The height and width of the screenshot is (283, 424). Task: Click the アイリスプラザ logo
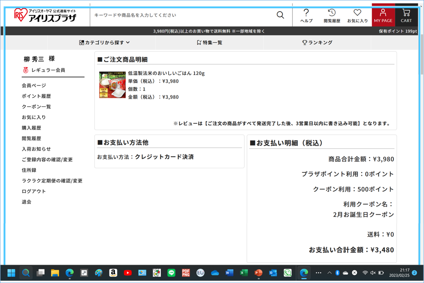(46, 16)
